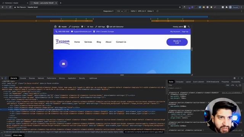The image size is (244, 137).
Task: Open the Online throttling dropdown
Action: (151, 11)
